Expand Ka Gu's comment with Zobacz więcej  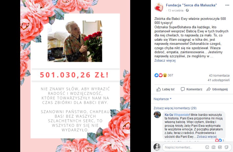(x=207, y=136)
